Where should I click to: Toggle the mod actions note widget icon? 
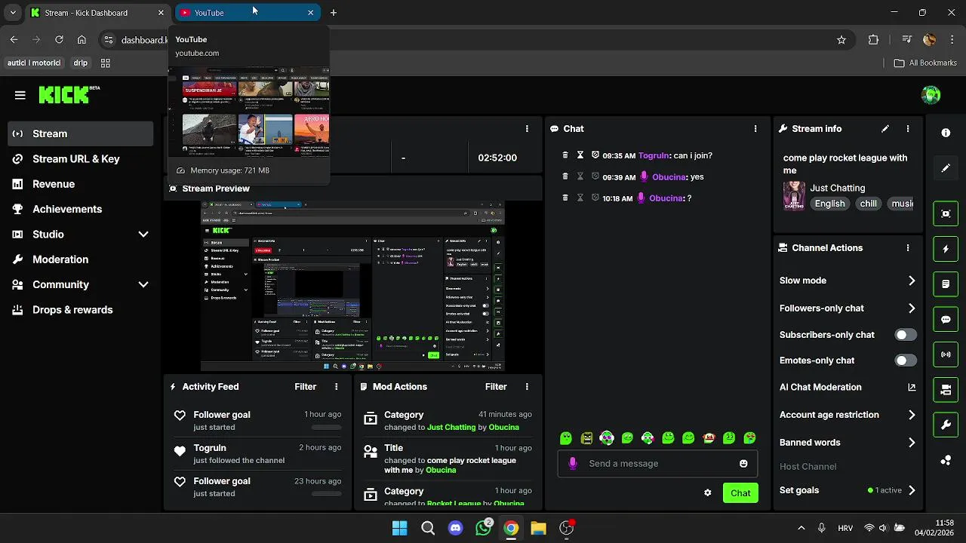click(x=946, y=284)
